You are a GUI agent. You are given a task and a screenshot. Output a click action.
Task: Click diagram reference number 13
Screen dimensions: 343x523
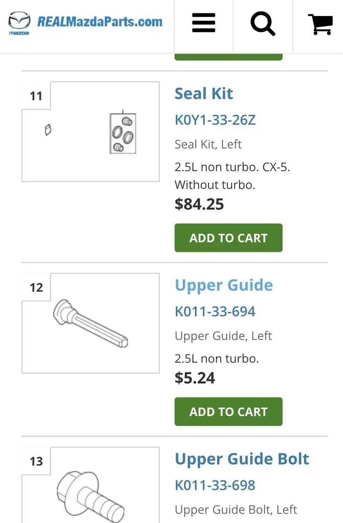tap(36, 461)
